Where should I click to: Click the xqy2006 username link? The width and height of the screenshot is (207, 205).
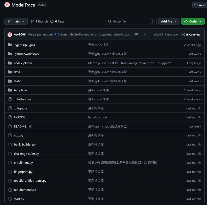[20, 34]
